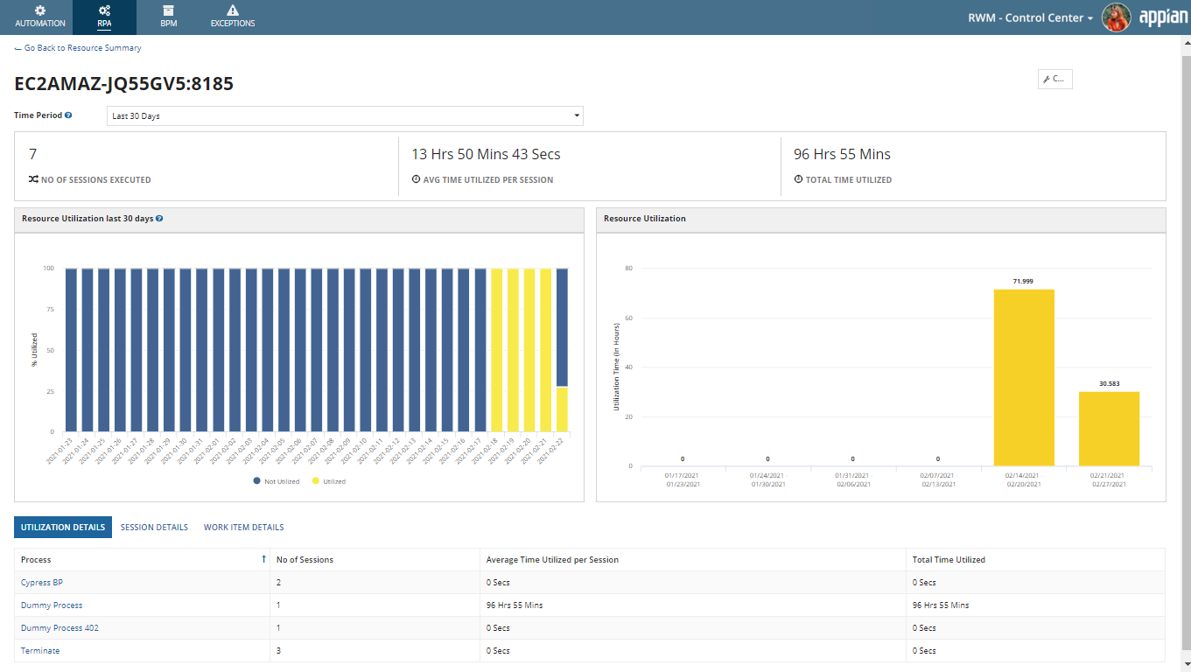Click the scrollbar down arrow
The height and width of the screenshot is (672, 1191).
click(1186, 666)
